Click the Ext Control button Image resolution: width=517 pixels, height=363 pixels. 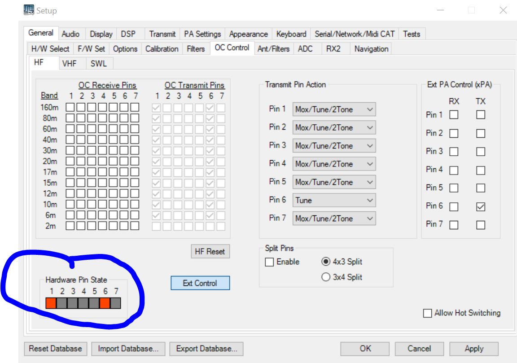[200, 283]
